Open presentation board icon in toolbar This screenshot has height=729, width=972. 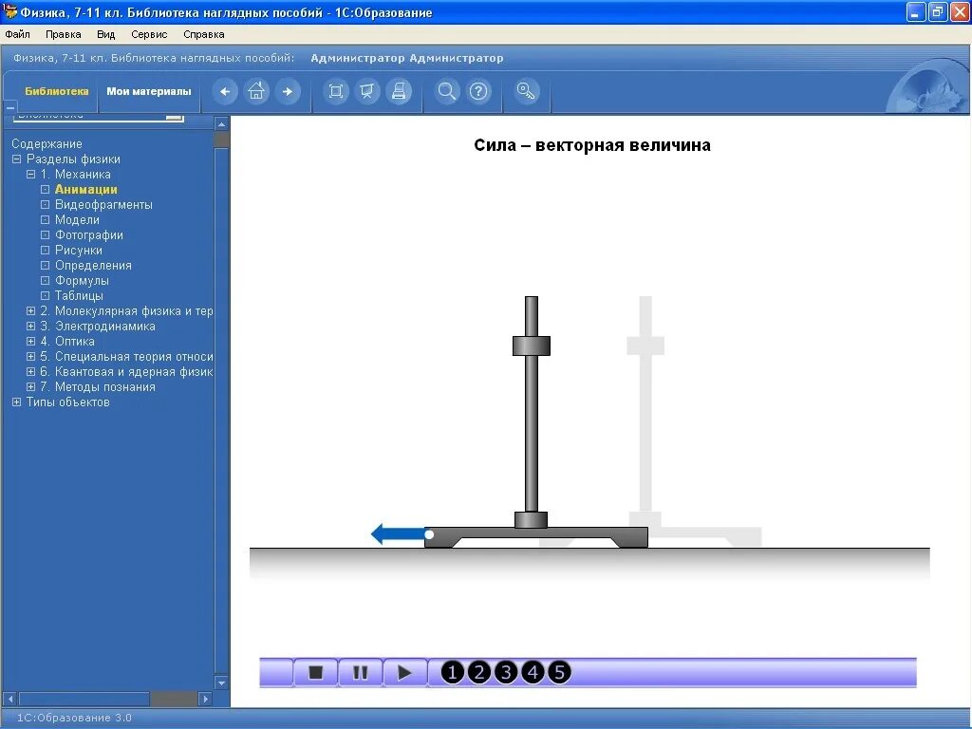point(367,92)
